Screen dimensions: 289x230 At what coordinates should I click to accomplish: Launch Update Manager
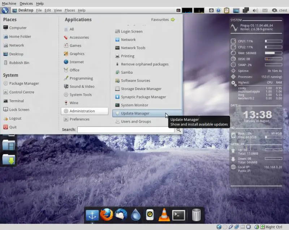coord(147,114)
